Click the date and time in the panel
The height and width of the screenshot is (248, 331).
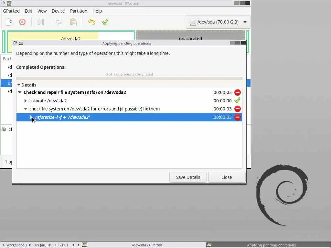pos(52,245)
